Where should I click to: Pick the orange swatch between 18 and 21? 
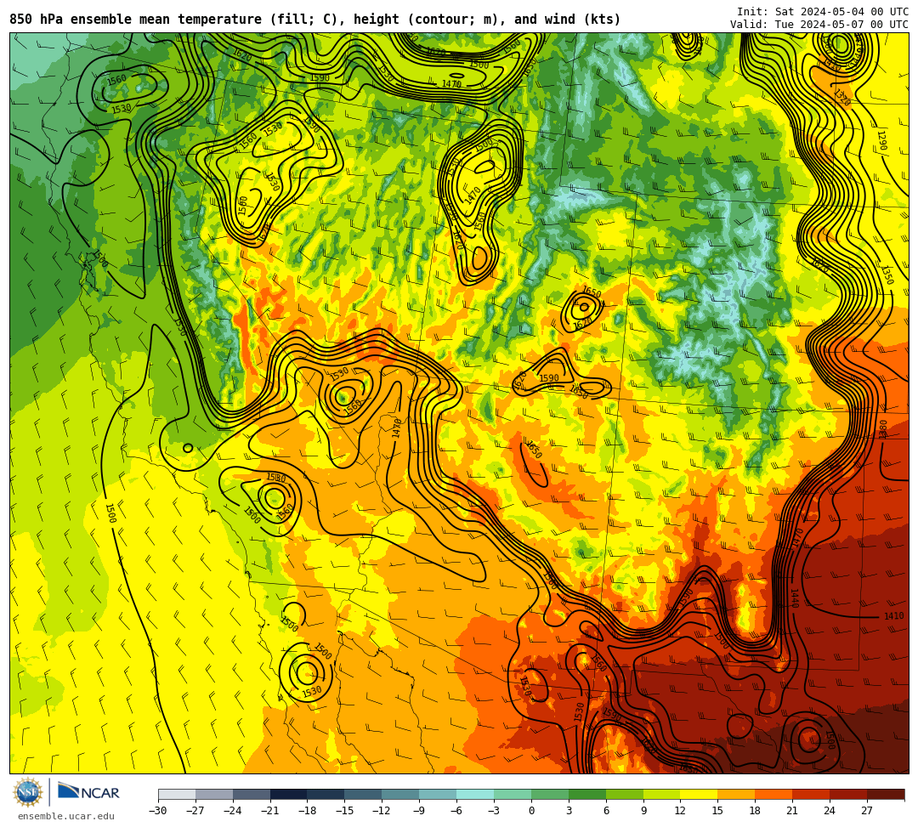pos(774,794)
